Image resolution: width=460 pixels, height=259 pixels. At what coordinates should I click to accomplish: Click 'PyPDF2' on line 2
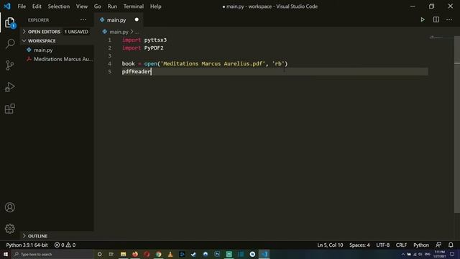[x=154, y=47]
